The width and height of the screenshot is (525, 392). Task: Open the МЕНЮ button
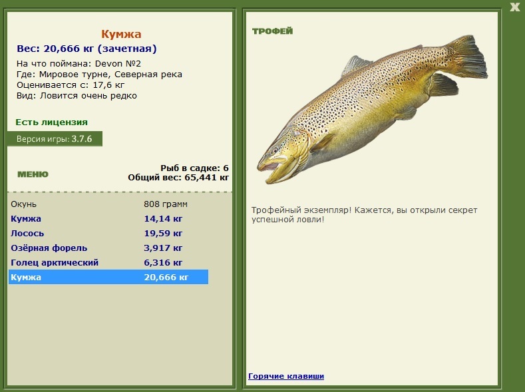33,174
